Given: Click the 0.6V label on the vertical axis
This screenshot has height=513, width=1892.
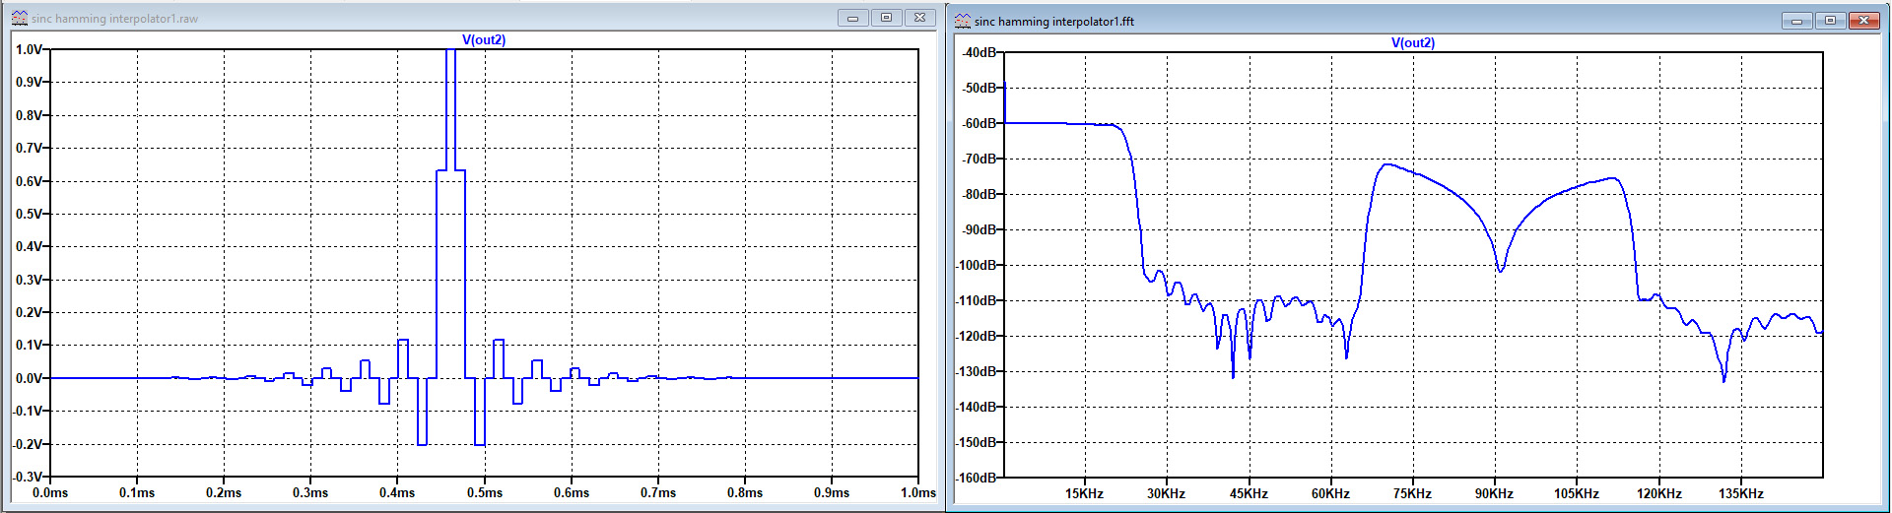Looking at the screenshot, I should [29, 181].
